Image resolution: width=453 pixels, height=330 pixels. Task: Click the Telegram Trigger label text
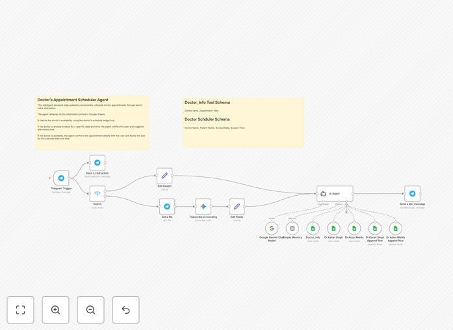pyautogui.click(x=61, y=189)
